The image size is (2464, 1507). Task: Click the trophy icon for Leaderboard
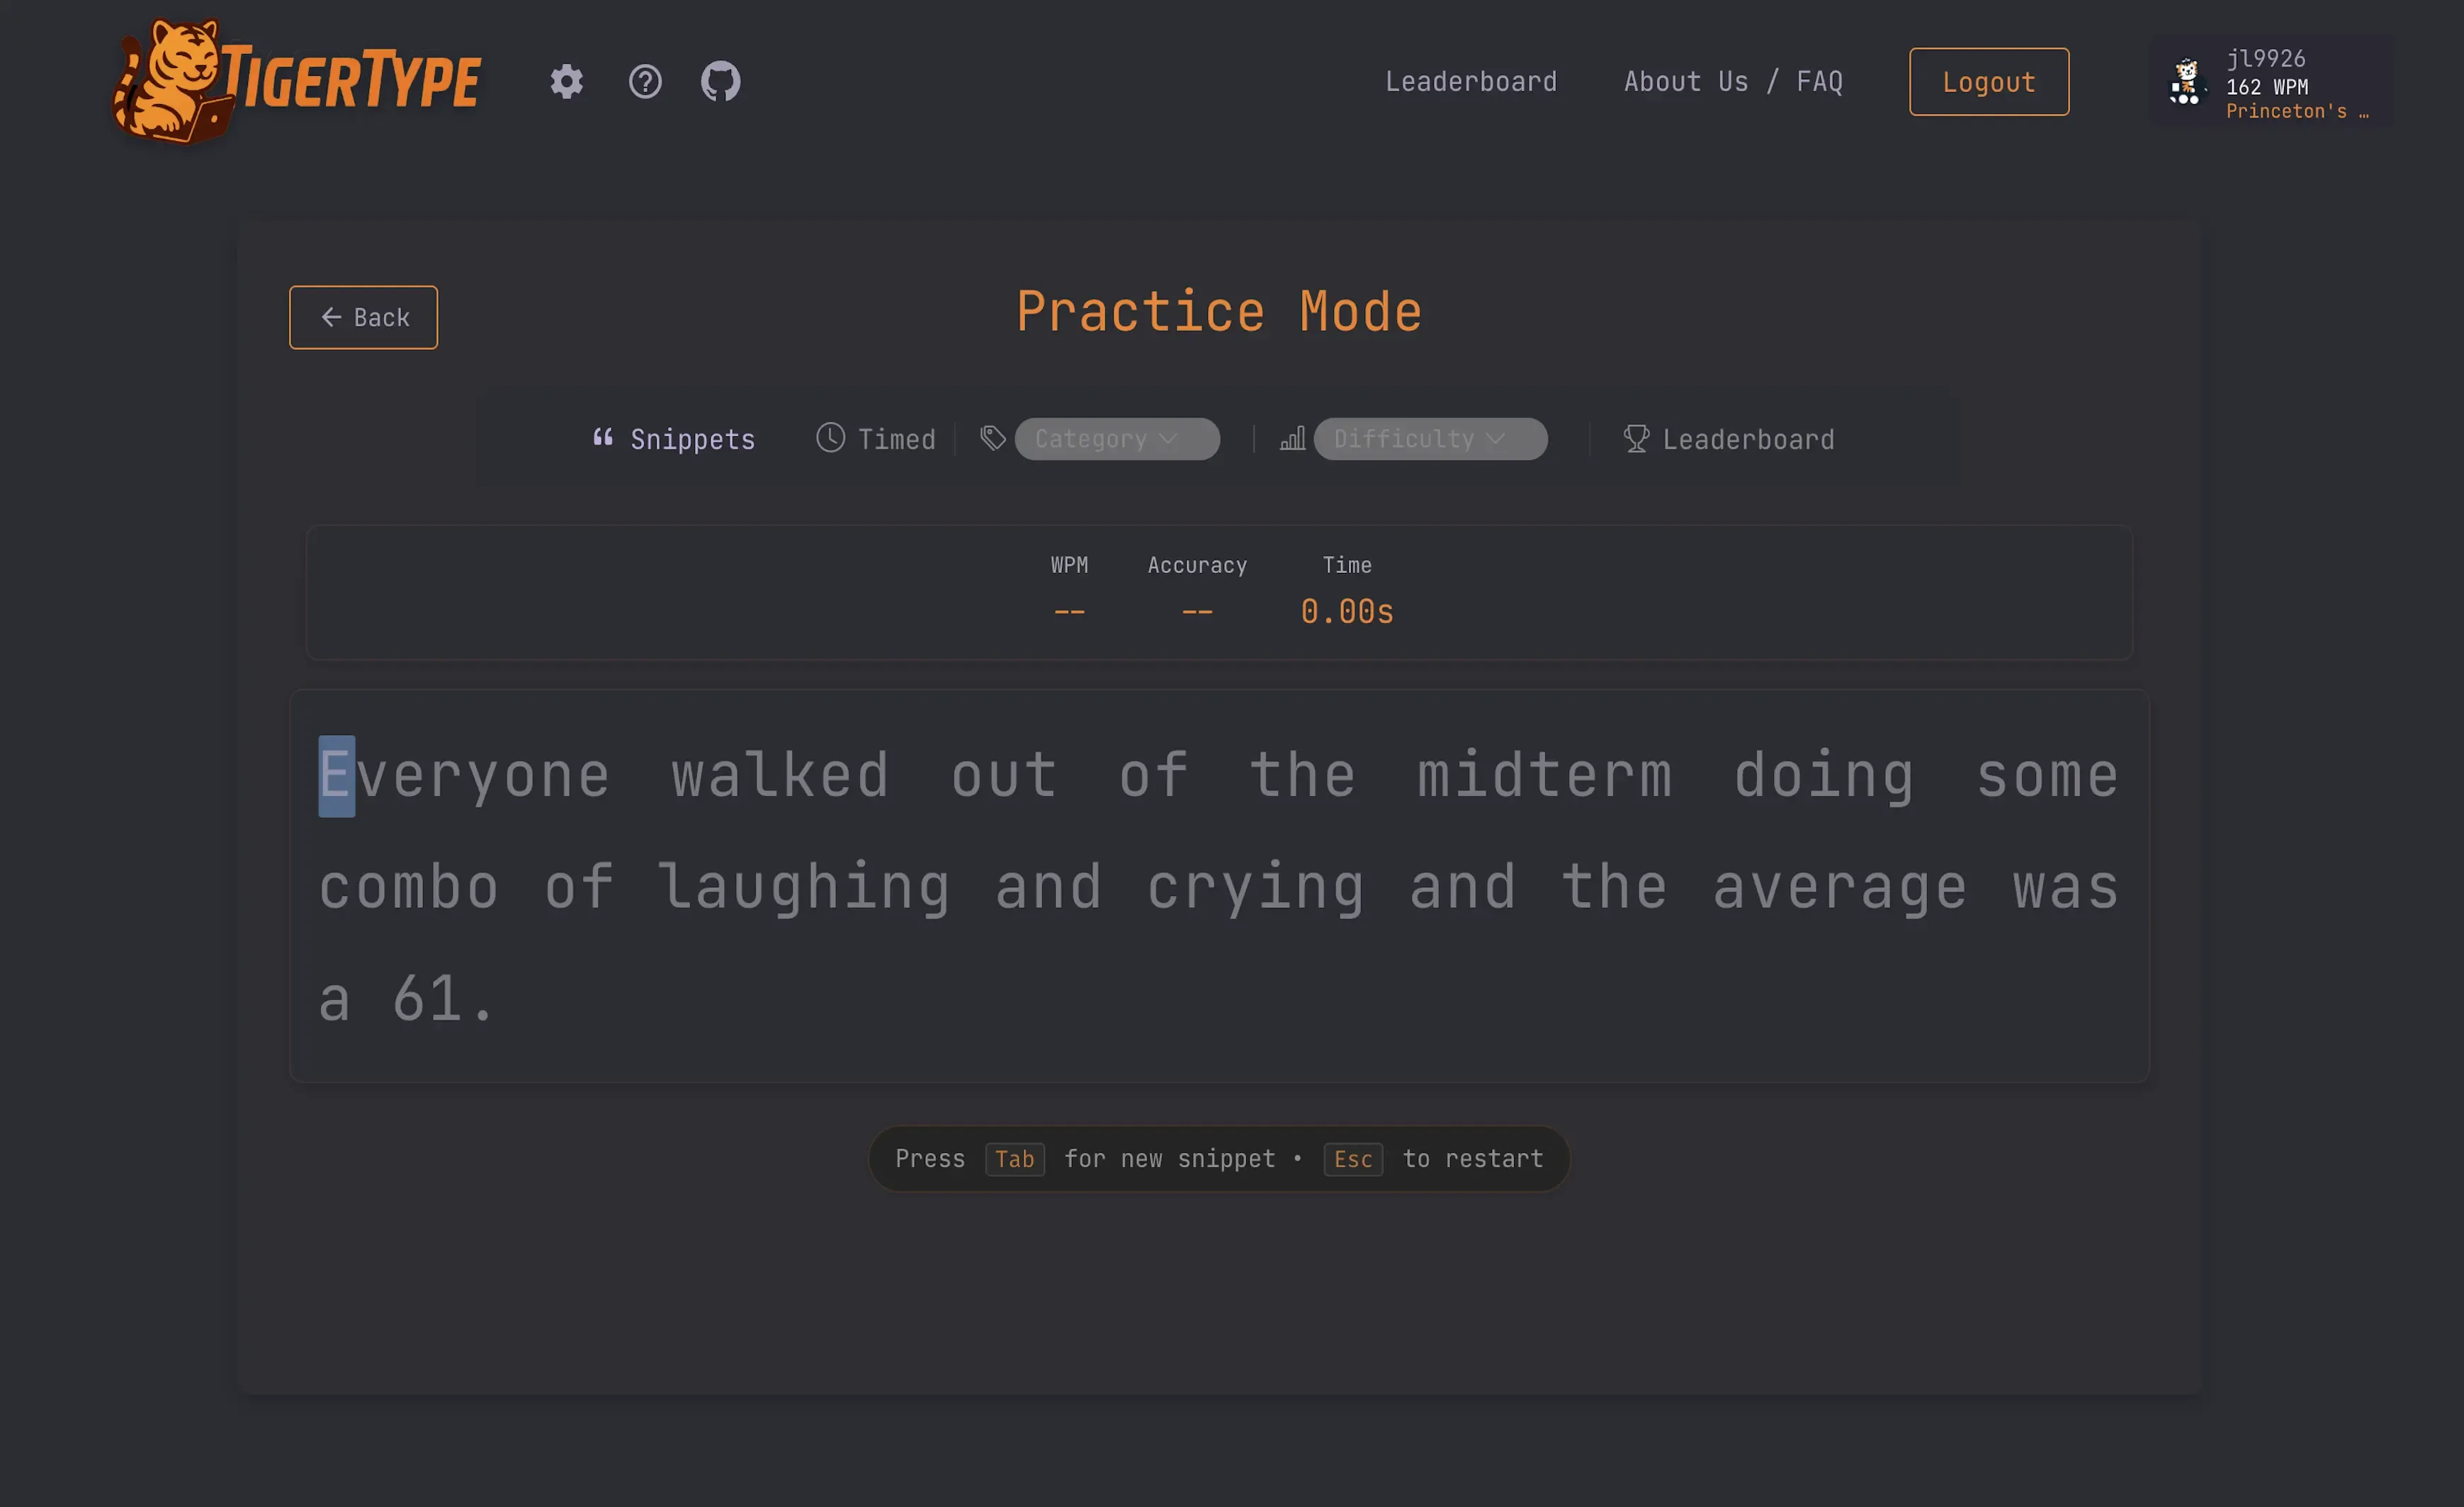pos(1636,438)
